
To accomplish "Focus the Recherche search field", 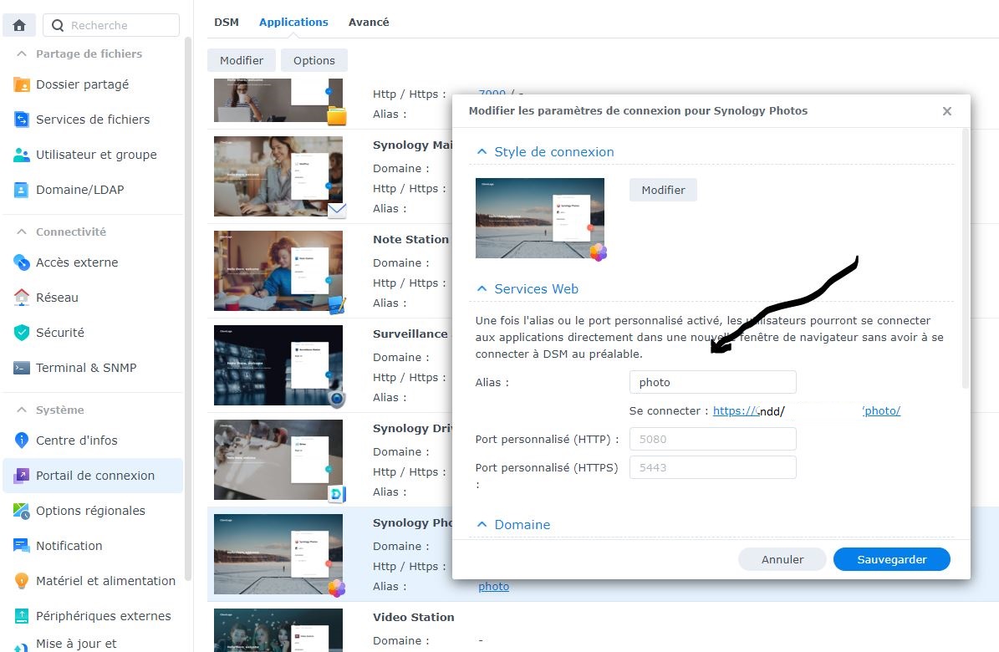I will pos(111,25).
